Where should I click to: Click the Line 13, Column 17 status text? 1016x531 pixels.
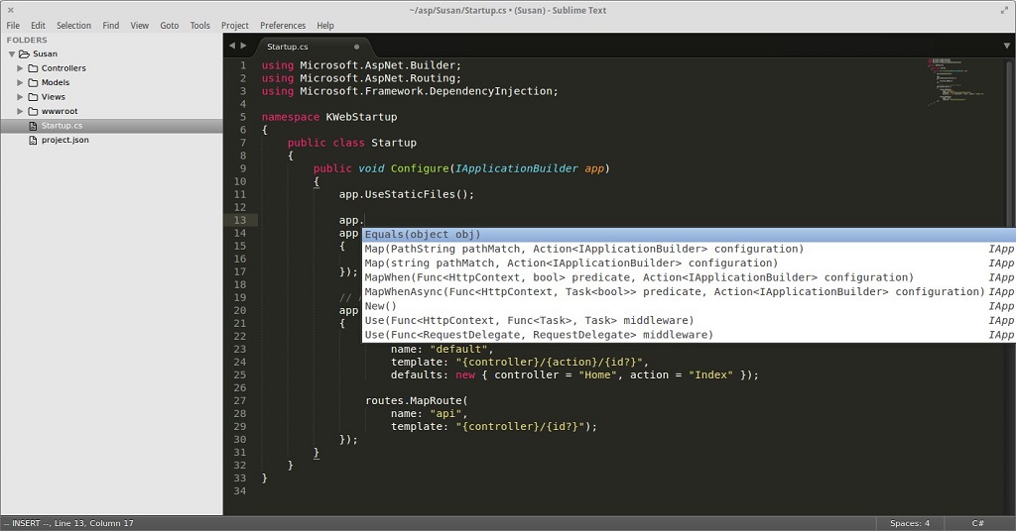[x=94, y=523]
